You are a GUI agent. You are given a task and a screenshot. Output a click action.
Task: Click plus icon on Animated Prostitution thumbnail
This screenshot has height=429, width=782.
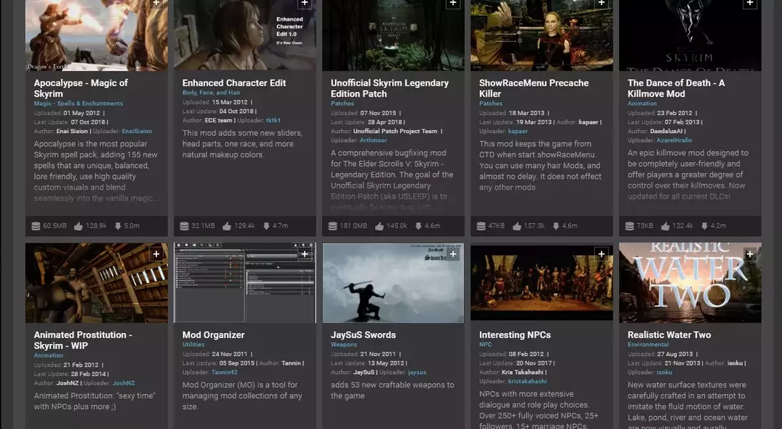click(156, 254)
